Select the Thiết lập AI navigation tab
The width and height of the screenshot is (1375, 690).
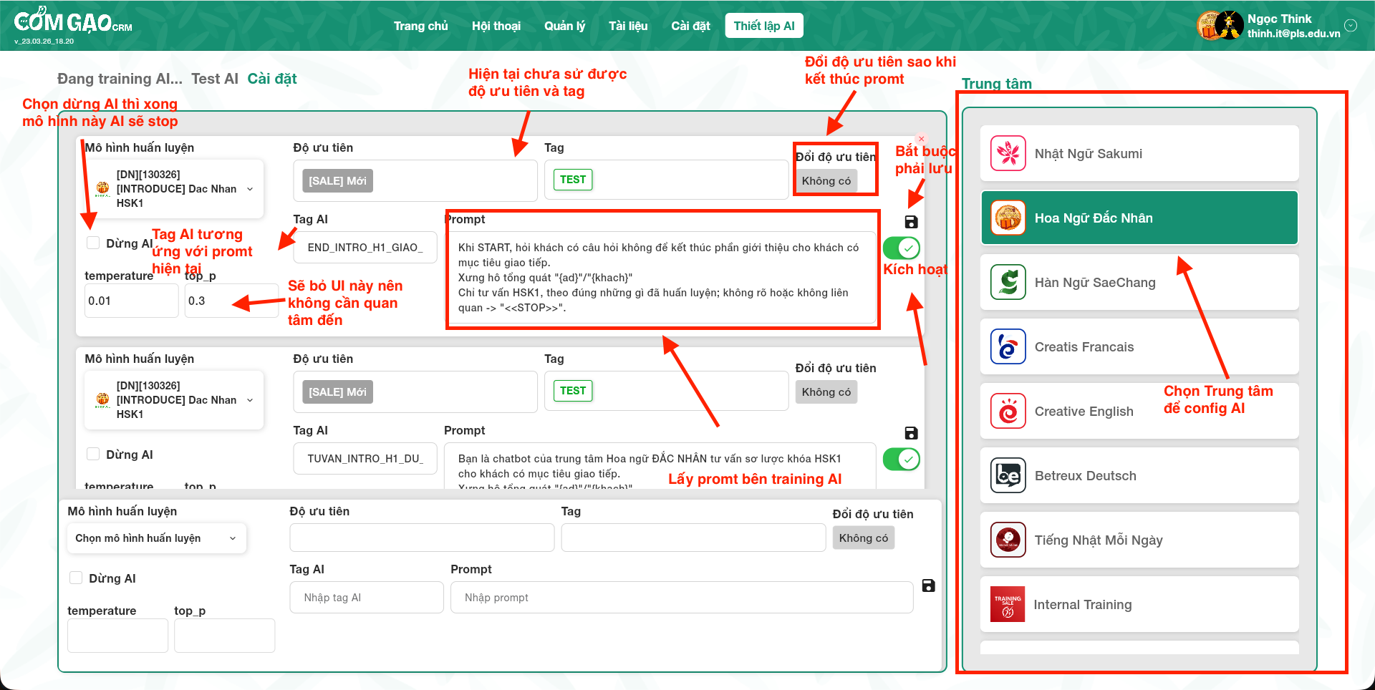764,26
